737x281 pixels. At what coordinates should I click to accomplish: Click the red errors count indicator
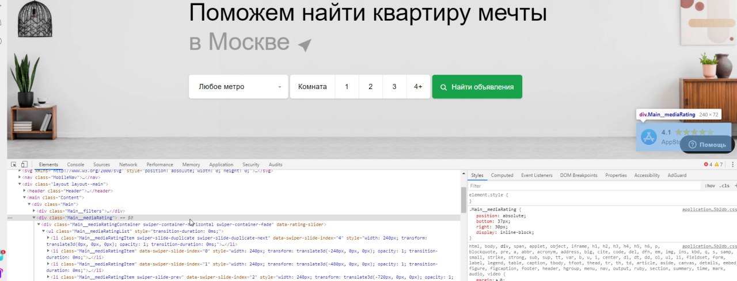[x=708, y=164]
